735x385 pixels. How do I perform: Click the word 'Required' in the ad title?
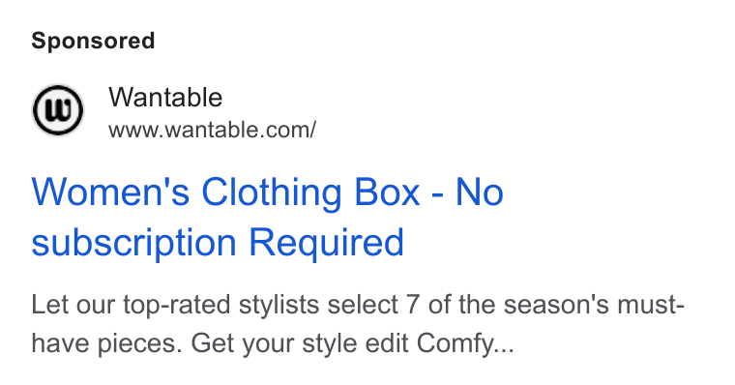tap(326, 243)
